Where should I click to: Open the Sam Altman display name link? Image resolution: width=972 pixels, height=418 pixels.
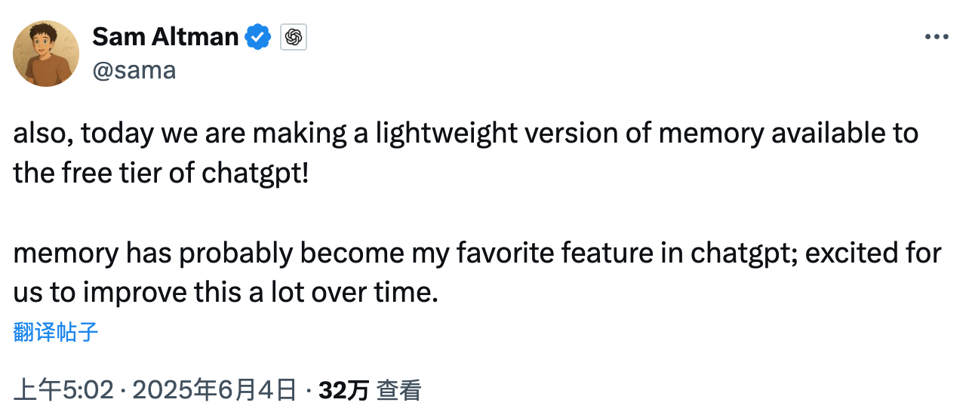[x=165, y=36]
